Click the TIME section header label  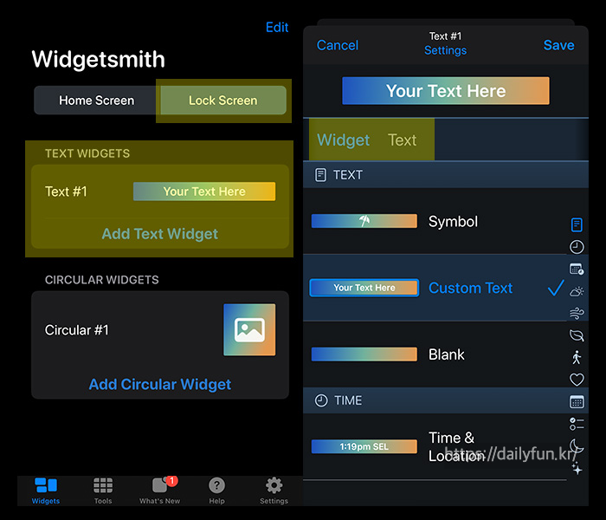click(348, 400)
